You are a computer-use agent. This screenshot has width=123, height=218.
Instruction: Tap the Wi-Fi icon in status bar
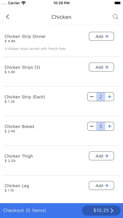(x=24, y=3)
